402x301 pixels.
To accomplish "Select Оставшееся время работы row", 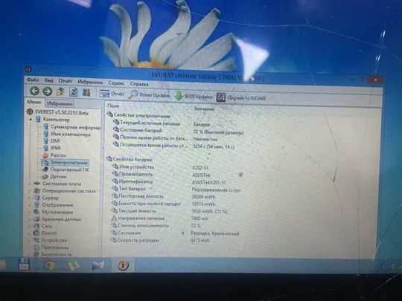I will click(173, 146).
